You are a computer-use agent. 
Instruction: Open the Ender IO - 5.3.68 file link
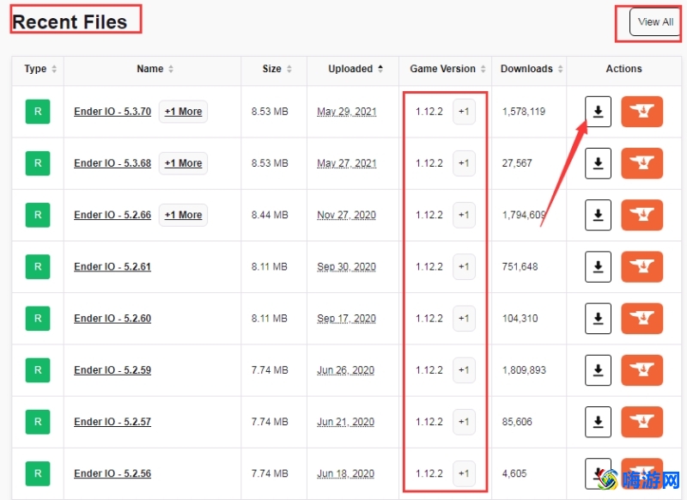point(112,163)
